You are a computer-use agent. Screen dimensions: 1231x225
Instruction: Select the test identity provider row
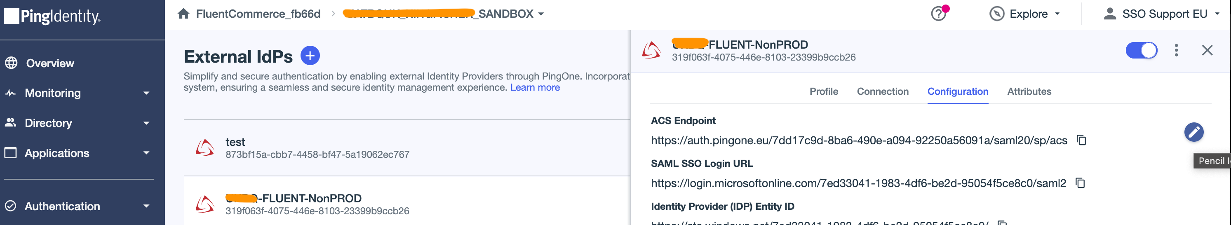317,148
